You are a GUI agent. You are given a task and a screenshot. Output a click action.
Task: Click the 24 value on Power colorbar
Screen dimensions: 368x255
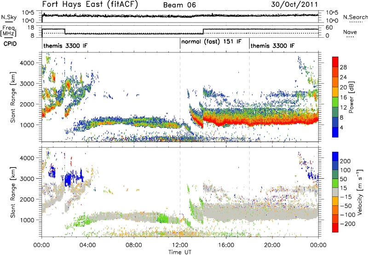[x=343, y=77]
